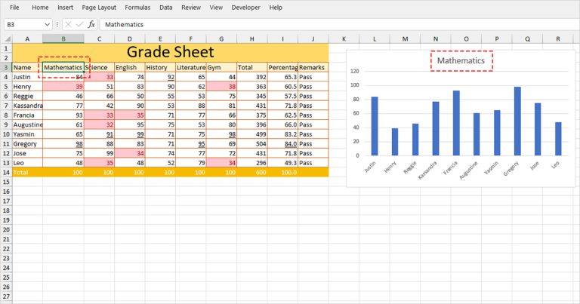Select row 14 header
This screenshot has height=304, width=580.
(6, 173)
